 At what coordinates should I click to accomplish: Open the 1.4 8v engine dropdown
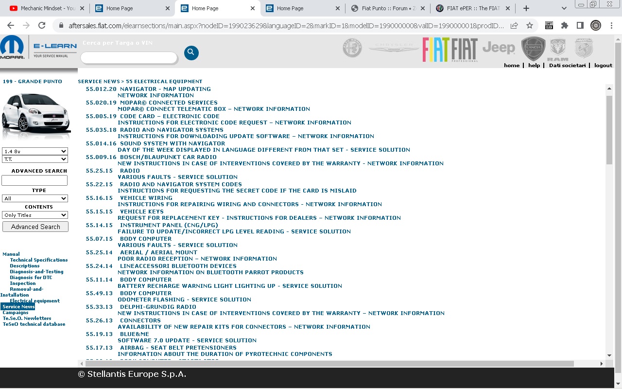coord(35,151)
